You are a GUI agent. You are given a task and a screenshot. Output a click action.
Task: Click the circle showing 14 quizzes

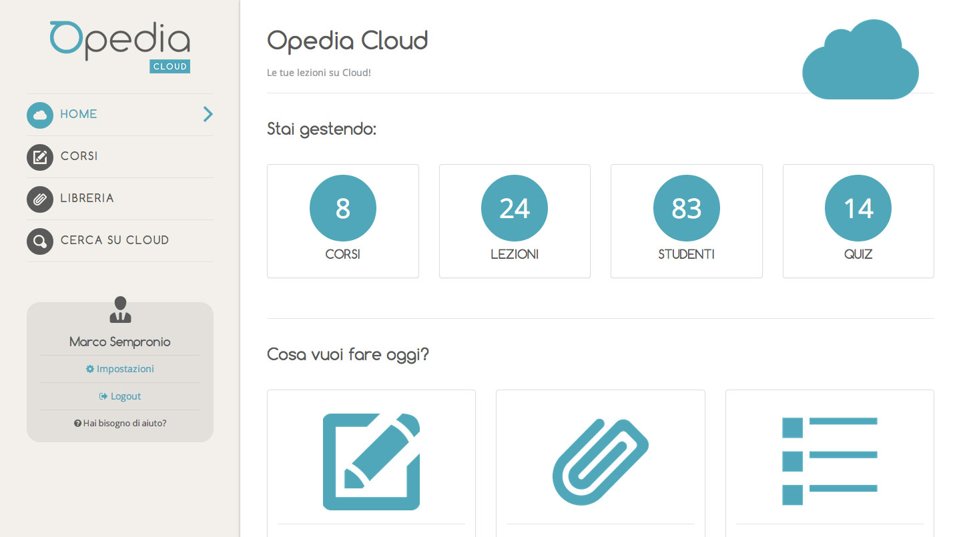point(858,208)
